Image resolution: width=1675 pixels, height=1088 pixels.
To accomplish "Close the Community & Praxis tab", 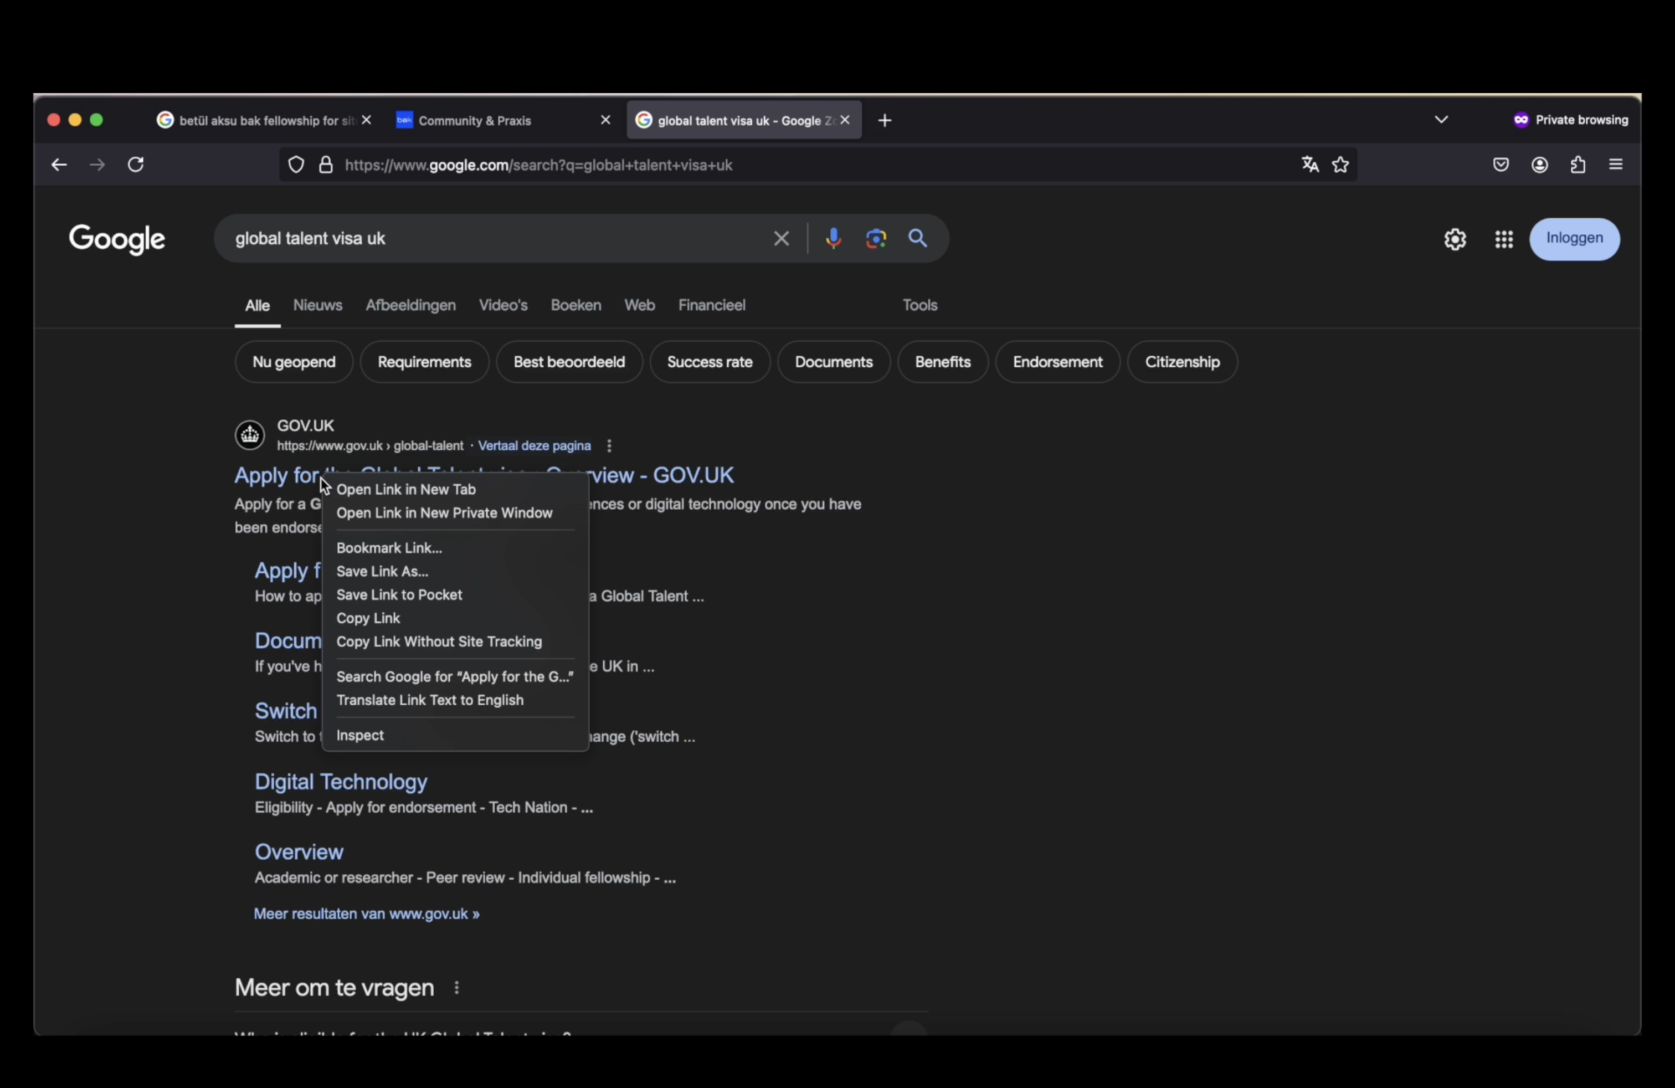I will point(605,120).
